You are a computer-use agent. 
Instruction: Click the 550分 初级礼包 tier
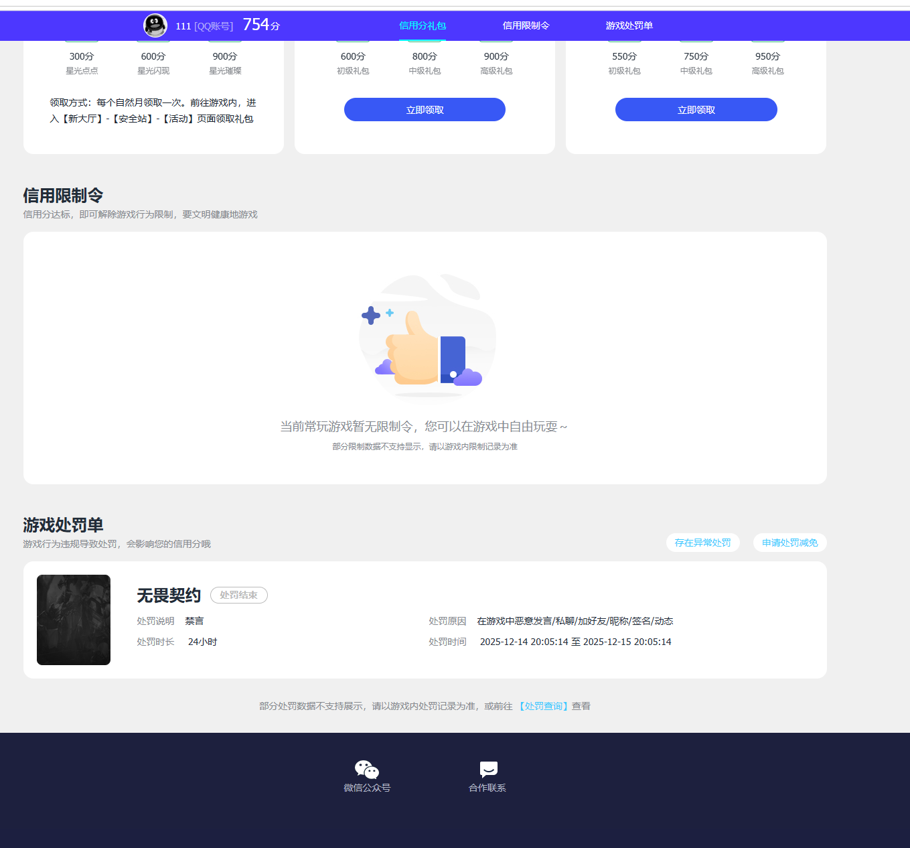click(625, 63)
